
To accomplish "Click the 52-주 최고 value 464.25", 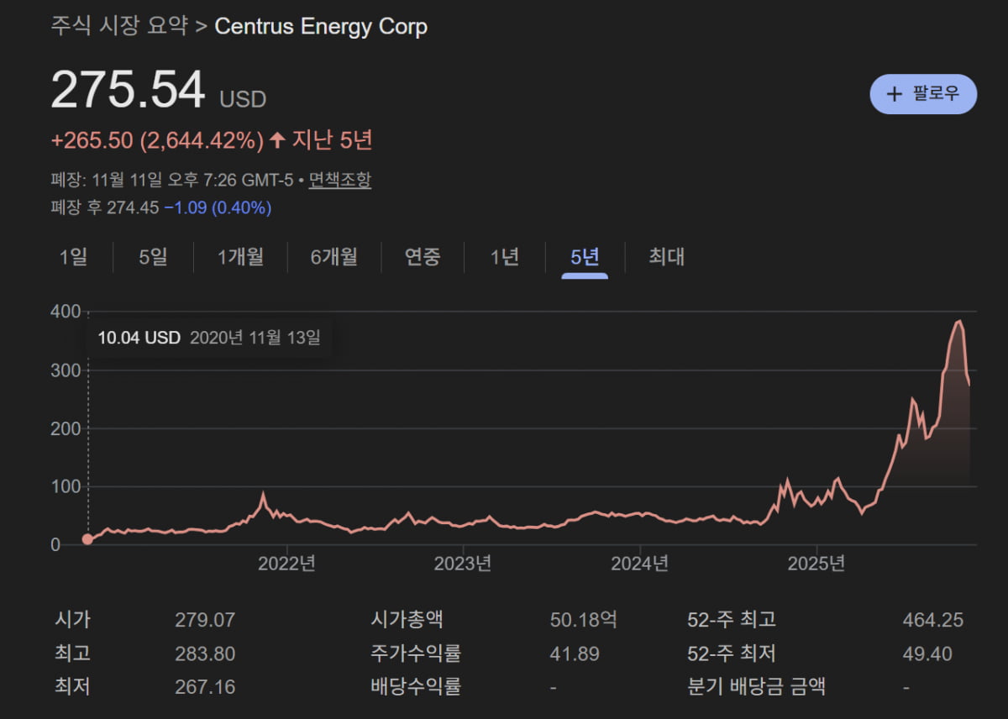I will tap(932, 621).
